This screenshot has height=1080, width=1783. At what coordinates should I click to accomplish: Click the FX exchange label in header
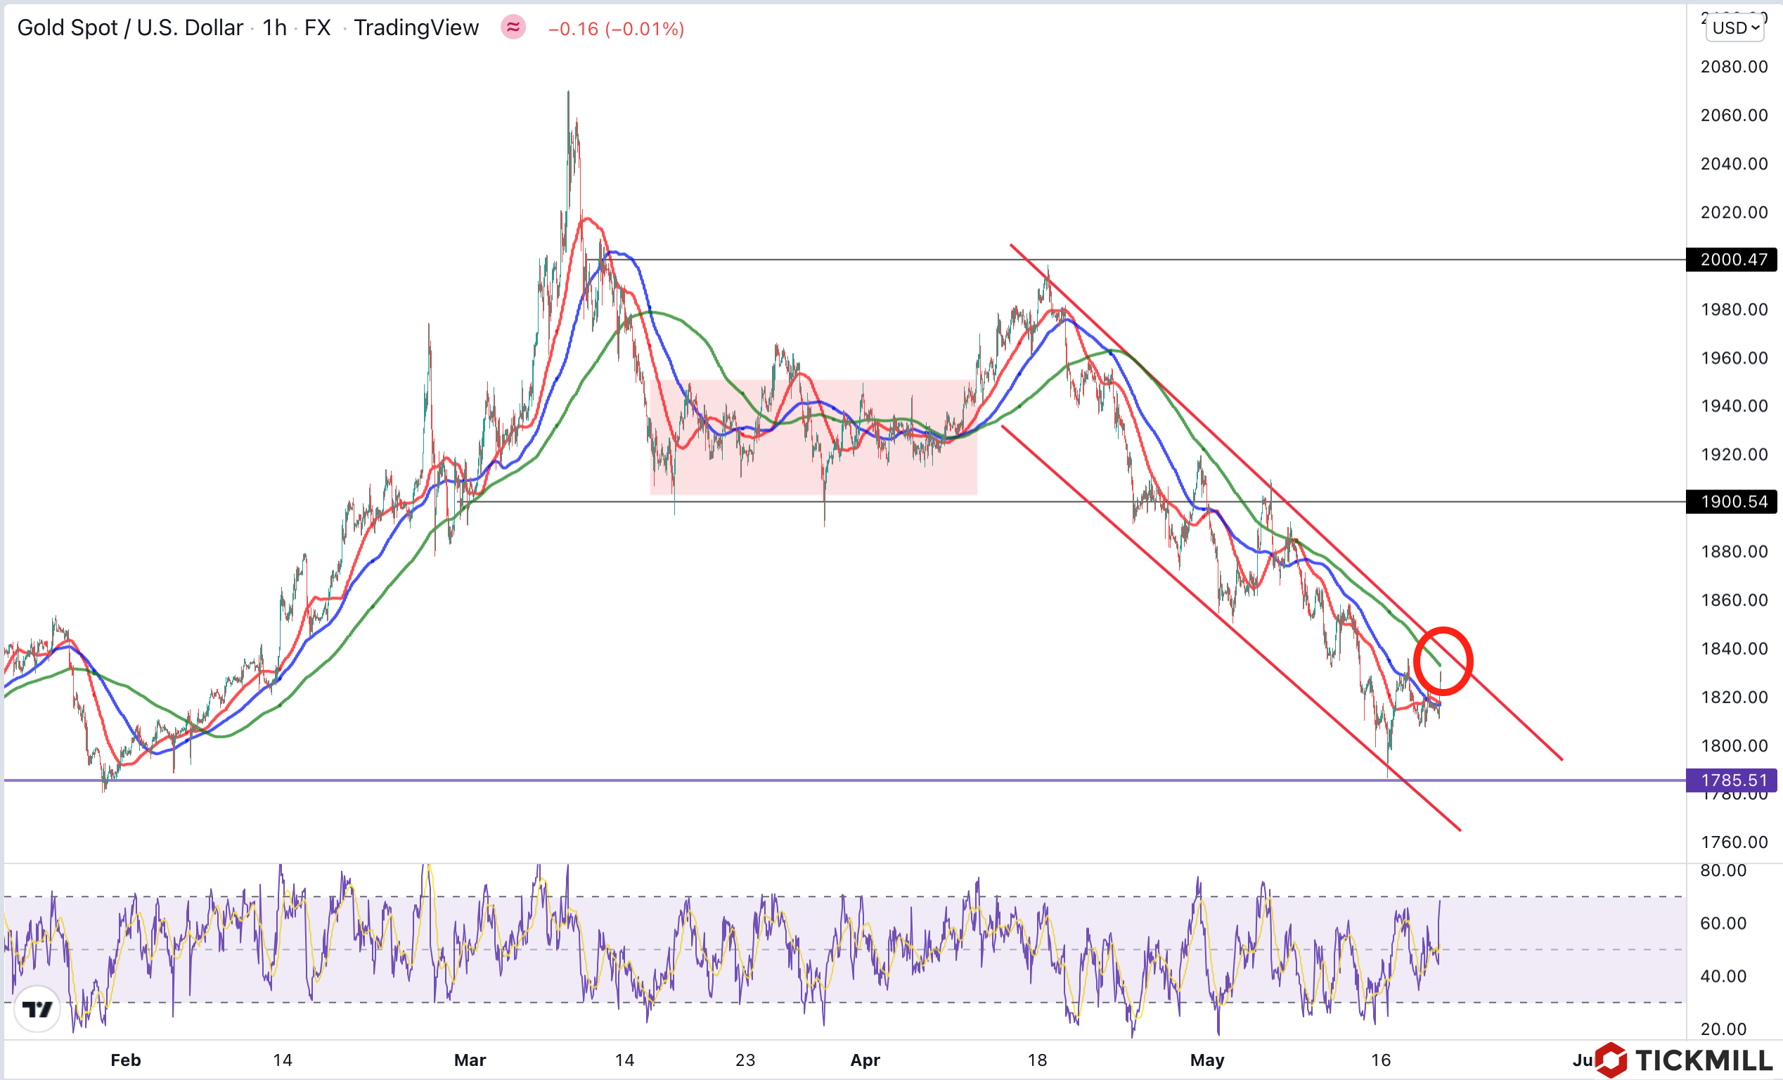[x=317, y=27]
